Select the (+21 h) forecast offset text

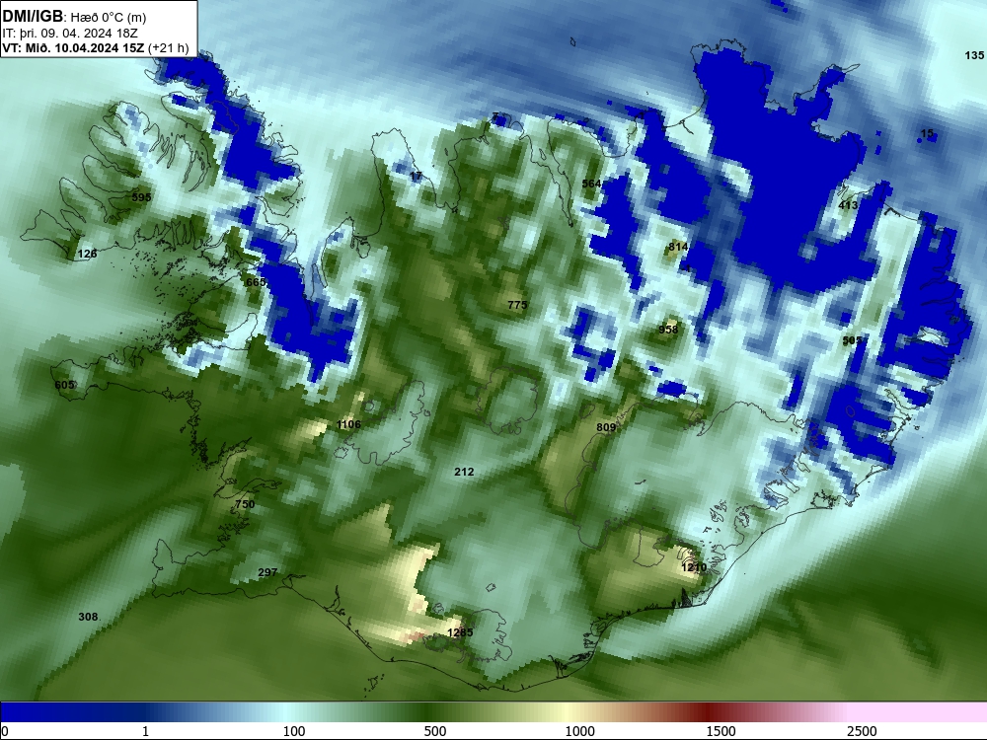168,47
